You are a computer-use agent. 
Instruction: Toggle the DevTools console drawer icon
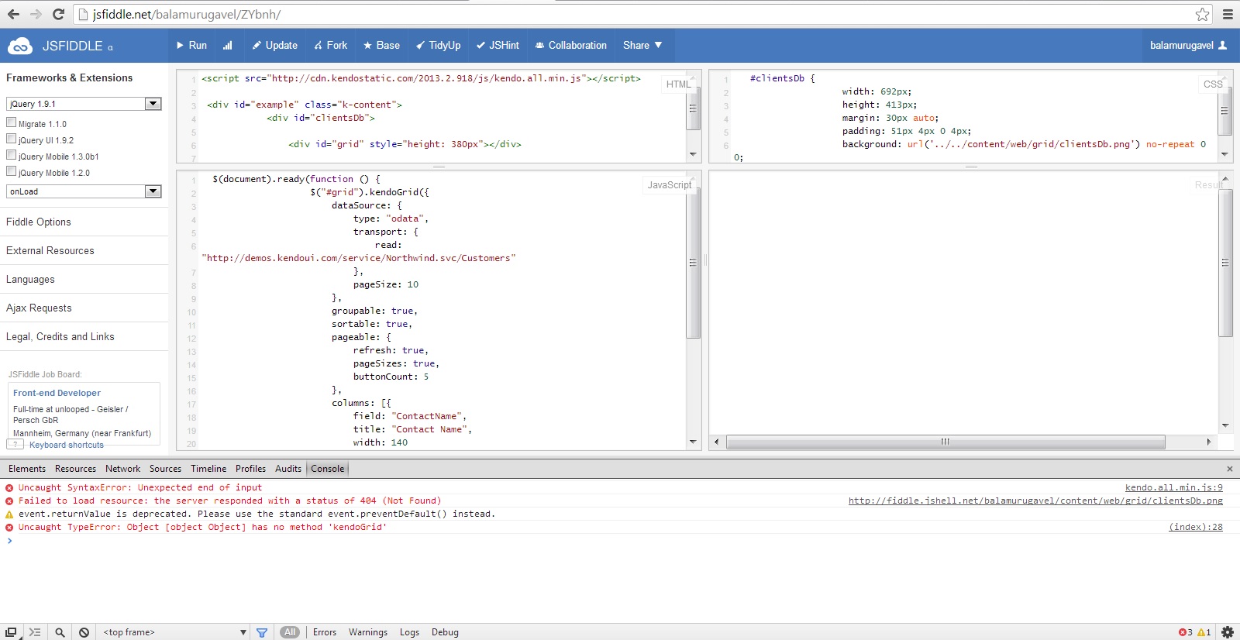coord(35,632)
